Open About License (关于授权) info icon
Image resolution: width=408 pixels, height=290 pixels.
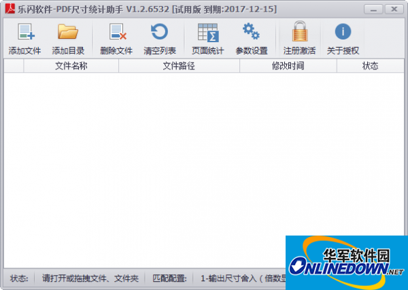[343, 31]
